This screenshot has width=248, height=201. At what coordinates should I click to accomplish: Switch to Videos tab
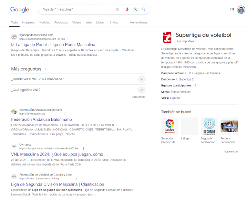click(x=77, y=22)
